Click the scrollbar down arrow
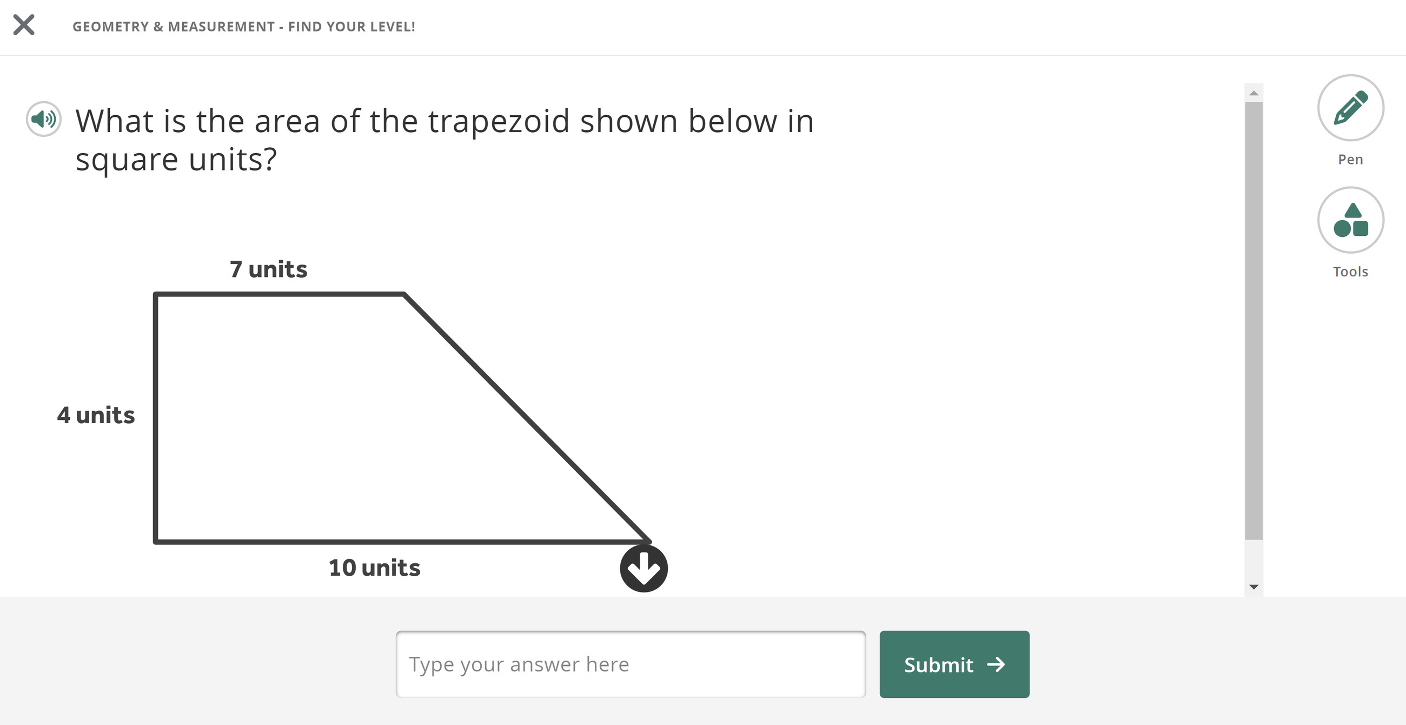 (x=1254, y=587)
